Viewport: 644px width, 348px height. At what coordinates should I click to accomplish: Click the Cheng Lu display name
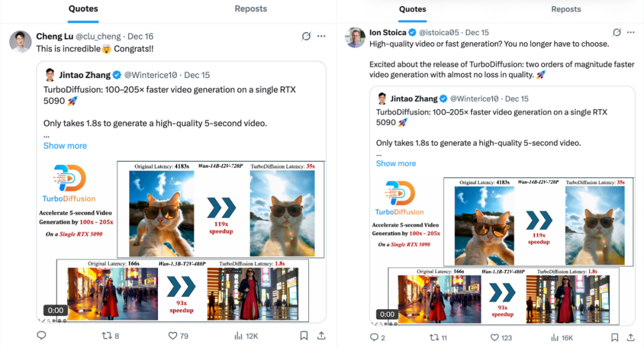[x=55, y=36]
